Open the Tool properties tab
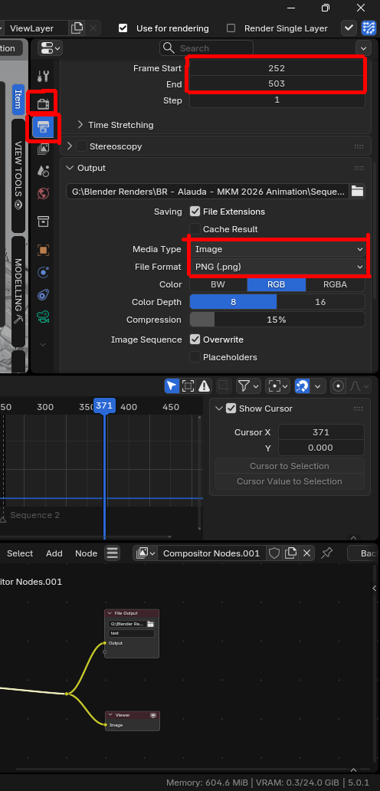The height and width of the screenshot is (791, 380). coord(44,76)
